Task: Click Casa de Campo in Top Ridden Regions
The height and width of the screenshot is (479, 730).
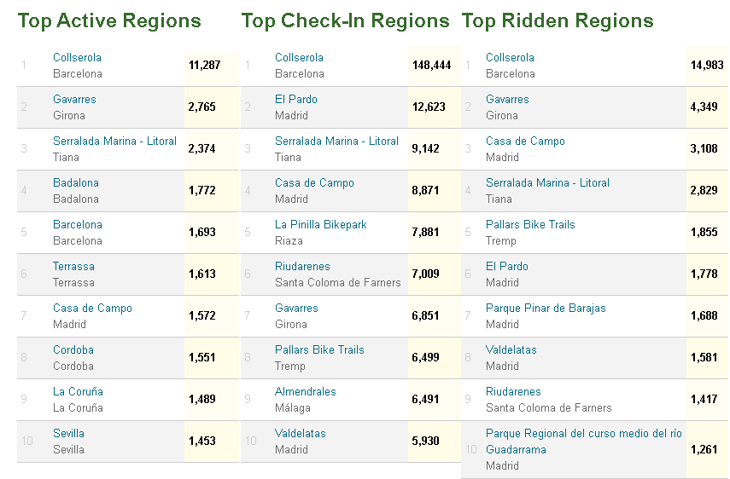Action: pos(525,141)
